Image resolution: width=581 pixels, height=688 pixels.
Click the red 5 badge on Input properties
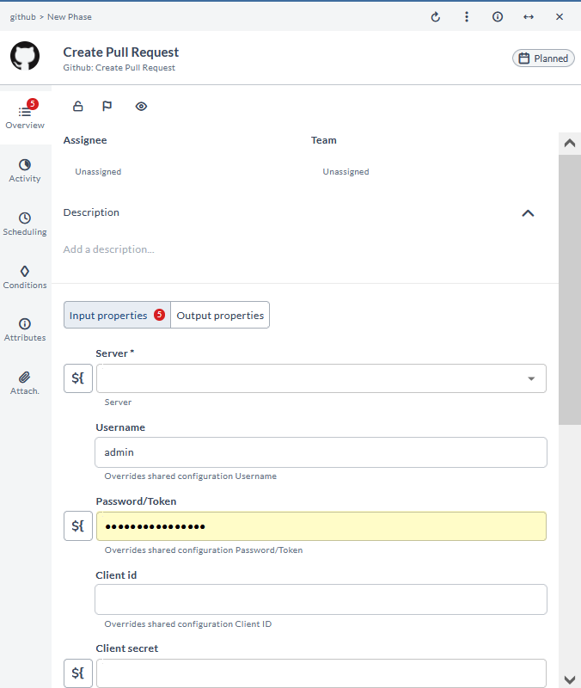159,315
